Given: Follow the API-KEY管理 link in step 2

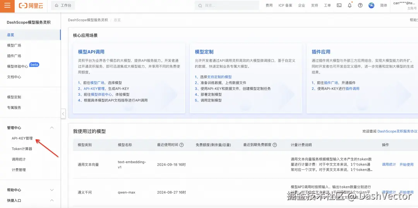Looking at the screenshot, I should pyautogui.click(x=94, y=89).
